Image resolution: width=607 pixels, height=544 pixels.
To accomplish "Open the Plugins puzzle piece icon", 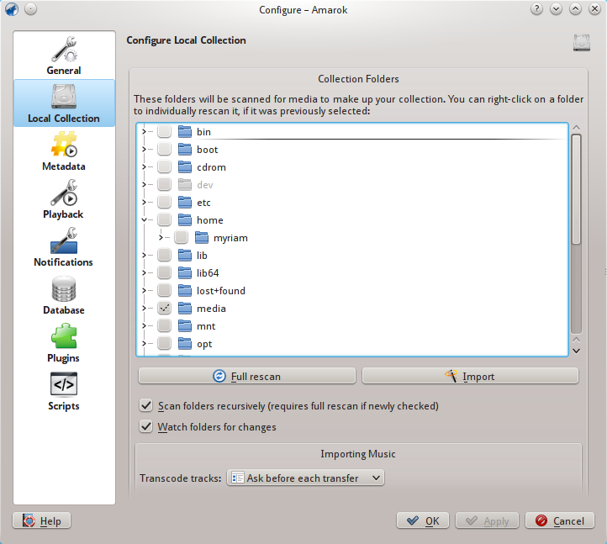I will coord(64,337).
